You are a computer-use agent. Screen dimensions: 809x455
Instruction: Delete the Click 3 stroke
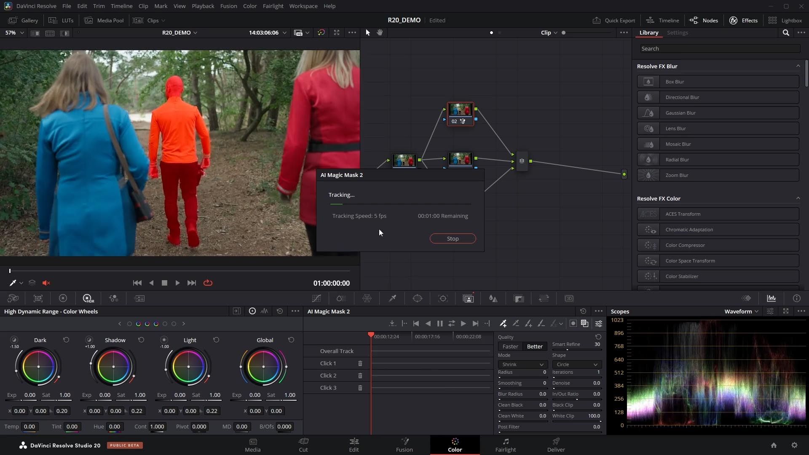click(x=360, y=388)
